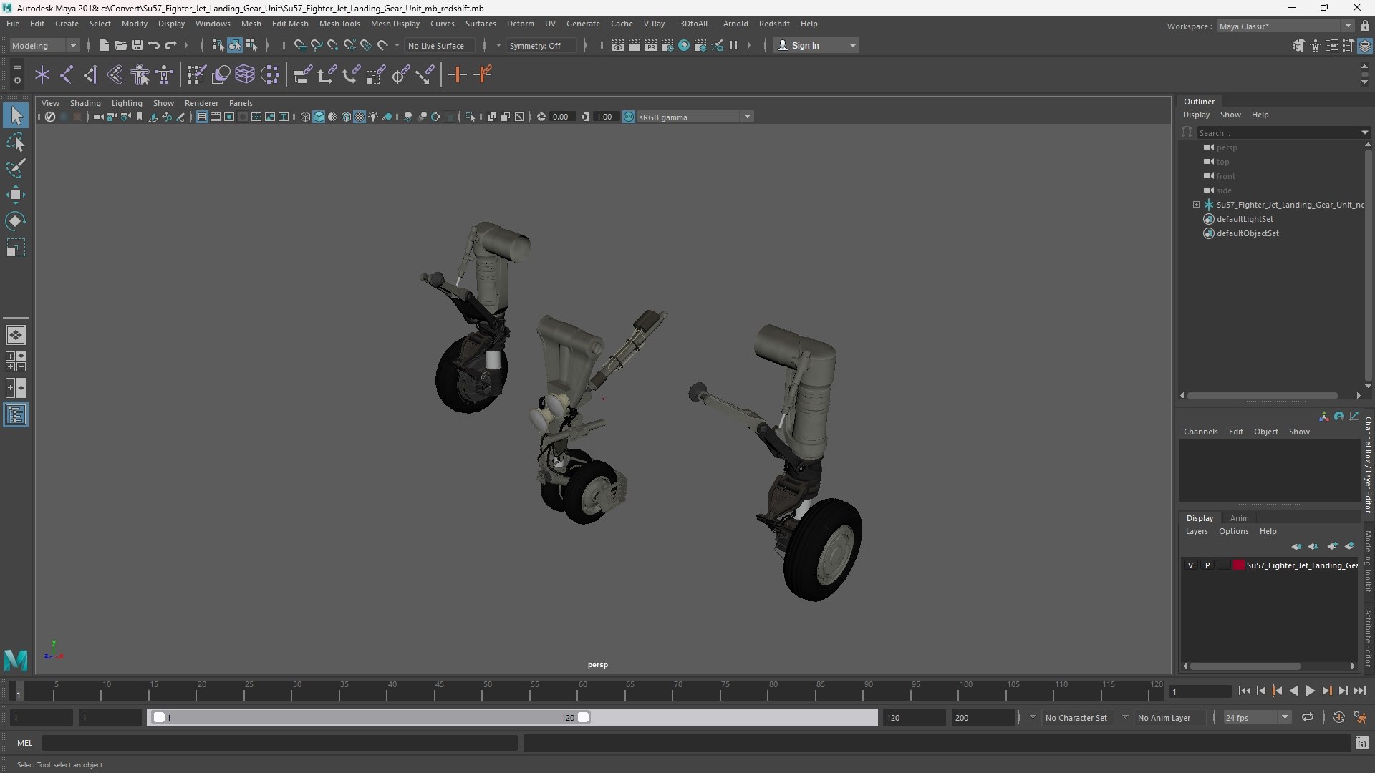Play the animation forwards
Viewport: 1375px width, 773px height.
pyautogui.click(x=1310, y=691)
